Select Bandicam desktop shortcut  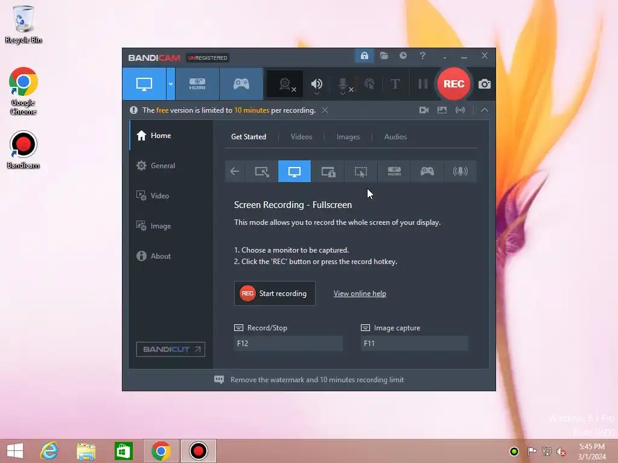[24, 150]
